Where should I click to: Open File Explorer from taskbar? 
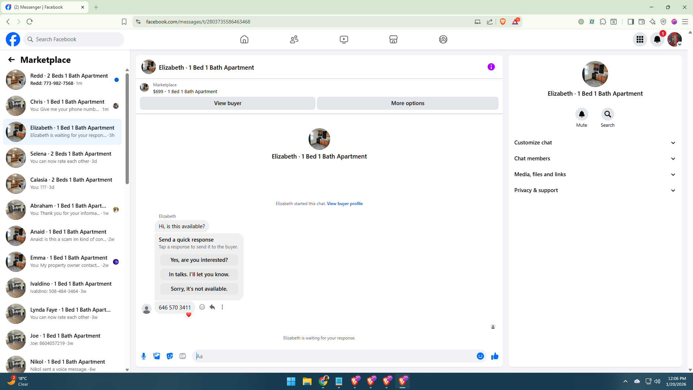tap(307, 381)
